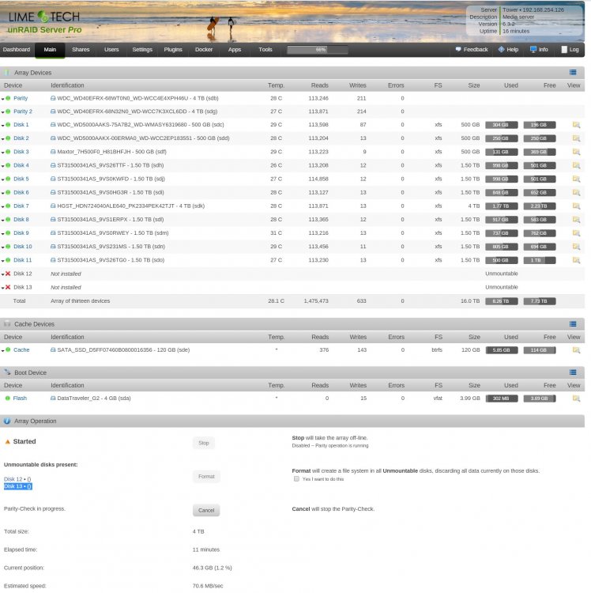Open the Disk 11 device link

23,260
